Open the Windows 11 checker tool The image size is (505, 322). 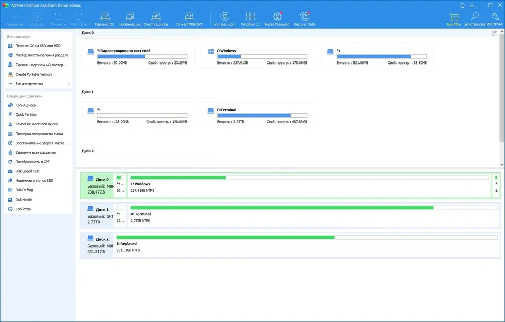tap(250, 19)
